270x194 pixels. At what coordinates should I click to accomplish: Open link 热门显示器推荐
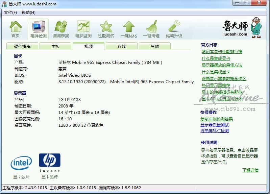coord(216,86)
